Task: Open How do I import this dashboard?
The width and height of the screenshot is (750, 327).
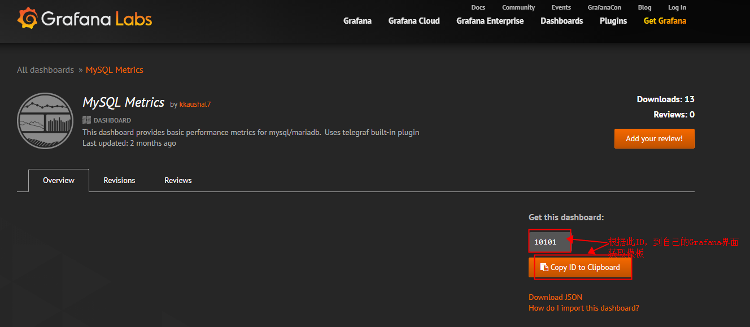Action: [x=584, y=308]
